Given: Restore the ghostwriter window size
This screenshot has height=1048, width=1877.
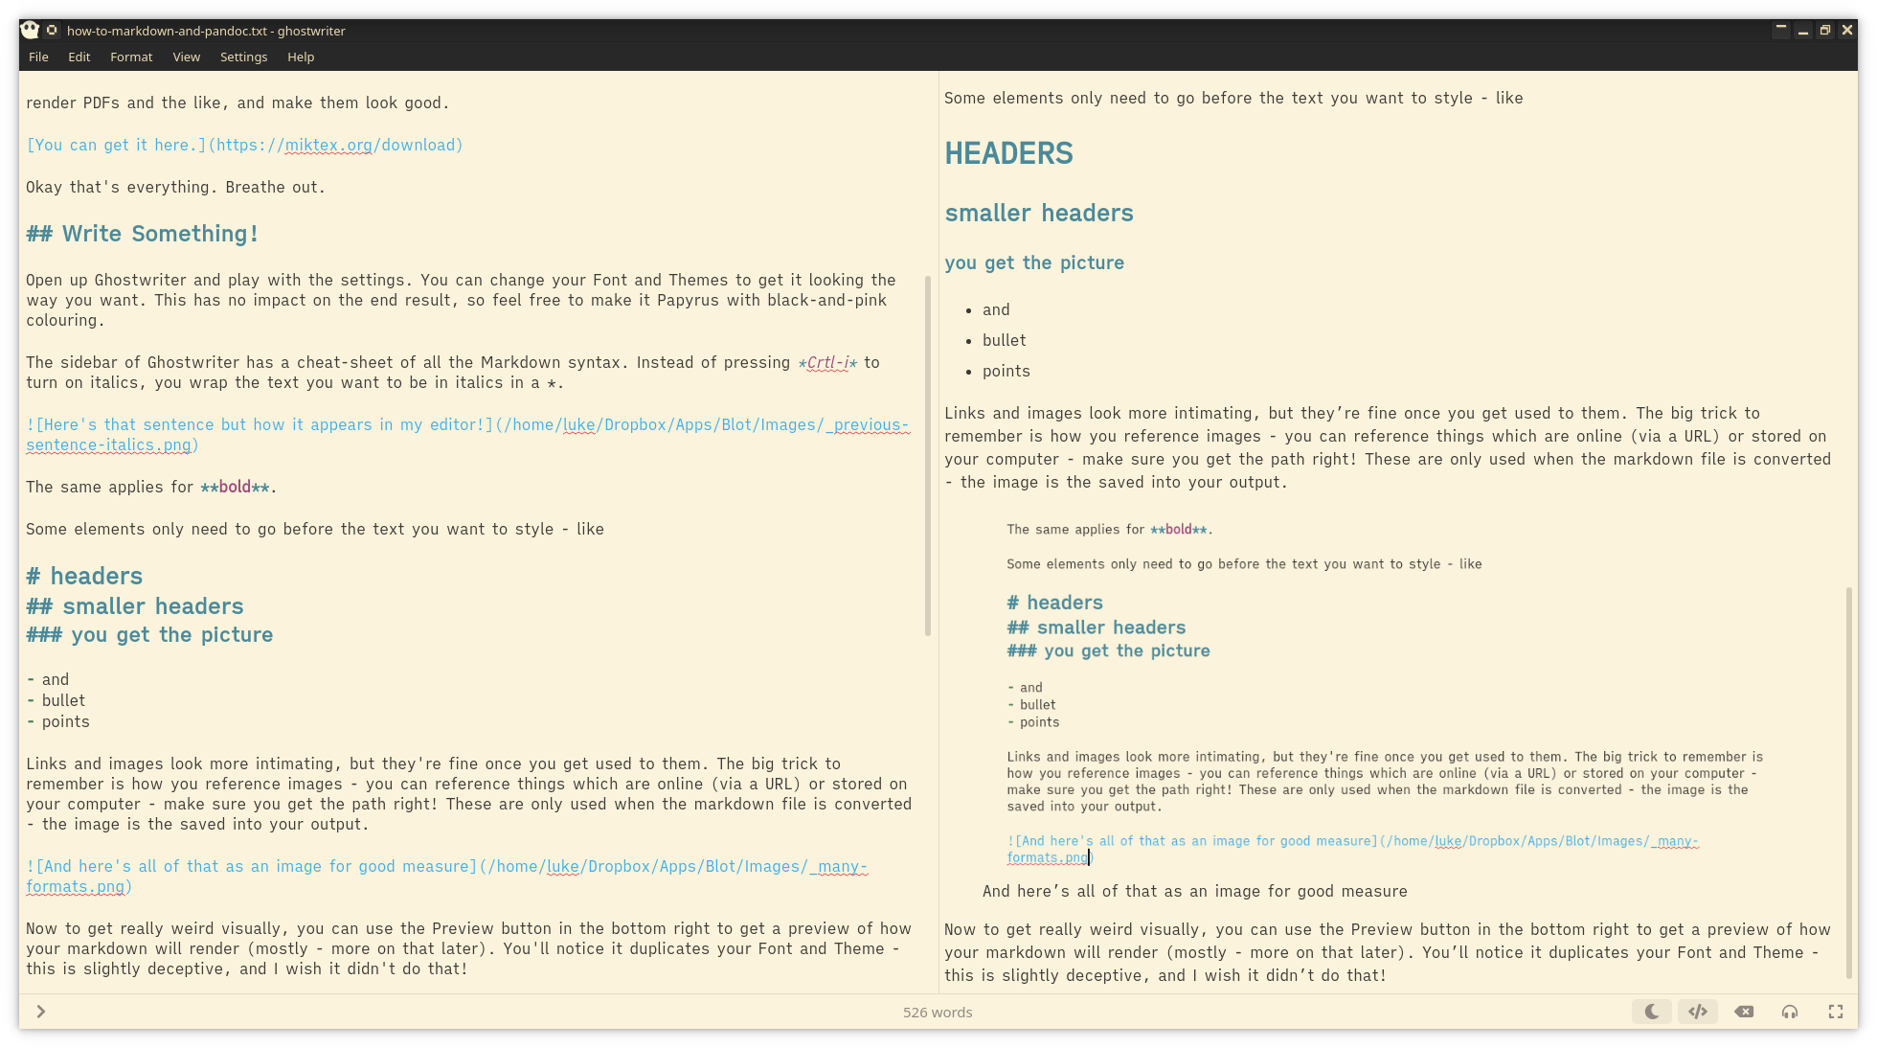Looking at the screenshot, I should 1825,31.
